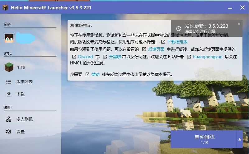249x154 pixels.
Task: Click the version list icon
Action: coord(9,82)
